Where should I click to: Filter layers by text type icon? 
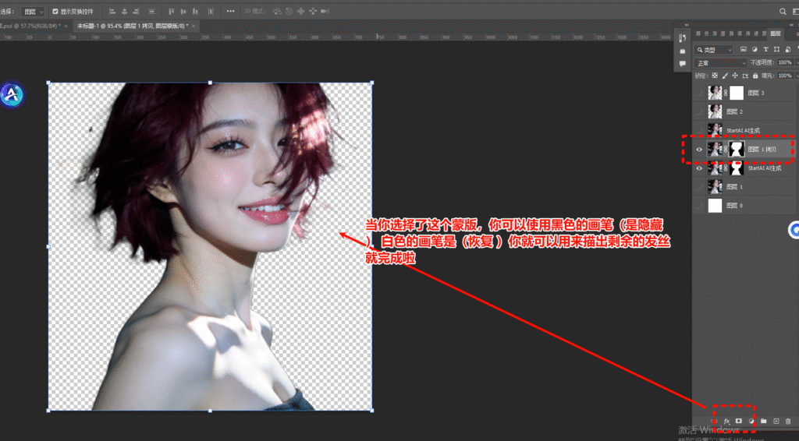765,50
